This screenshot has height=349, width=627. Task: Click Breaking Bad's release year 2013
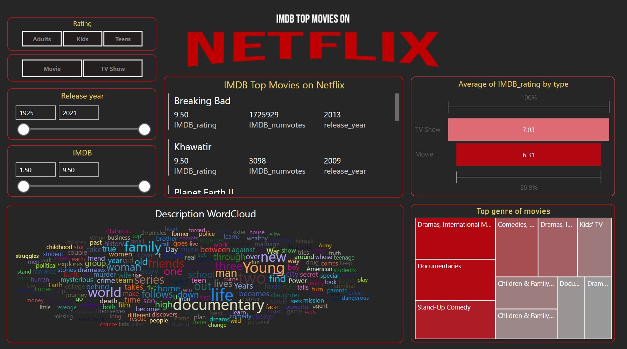tap(332, 115)
